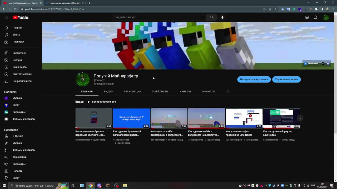Click channel name Попугай Майнкрафтер
Viewport: 337px width, 189px height.
coord(116,76)
